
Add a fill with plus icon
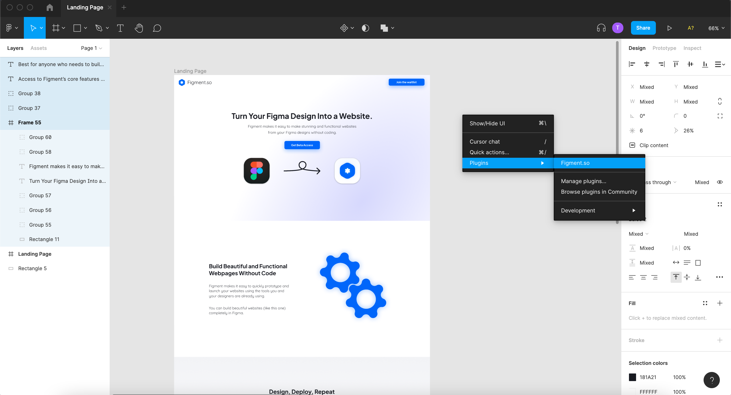(x=720, y=303)
